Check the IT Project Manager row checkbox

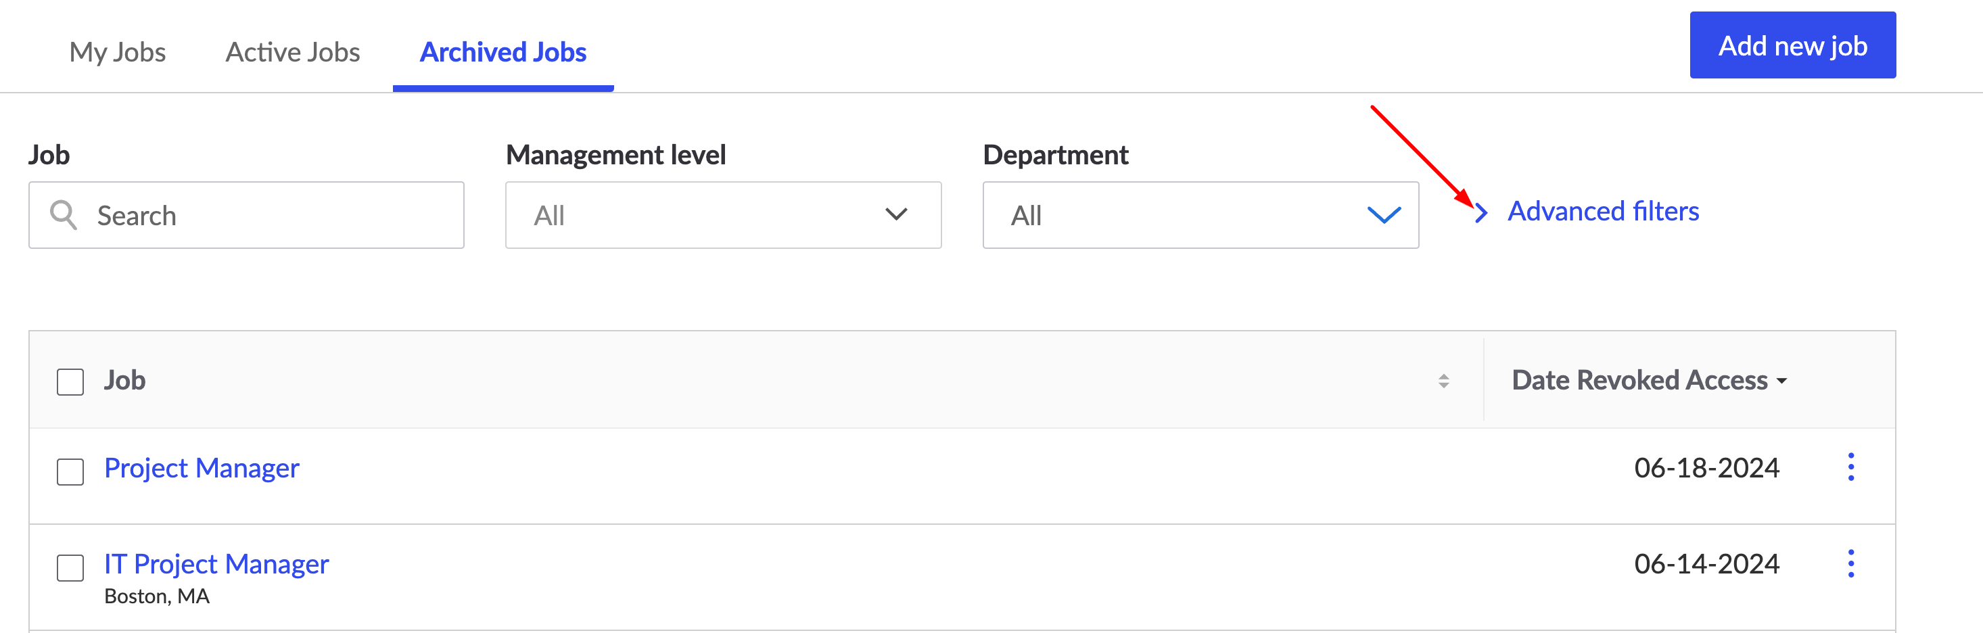[70, 567]
